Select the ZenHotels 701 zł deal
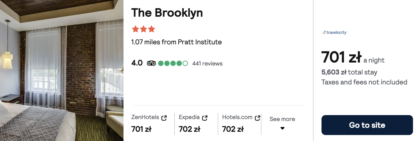 pos(141,129)
